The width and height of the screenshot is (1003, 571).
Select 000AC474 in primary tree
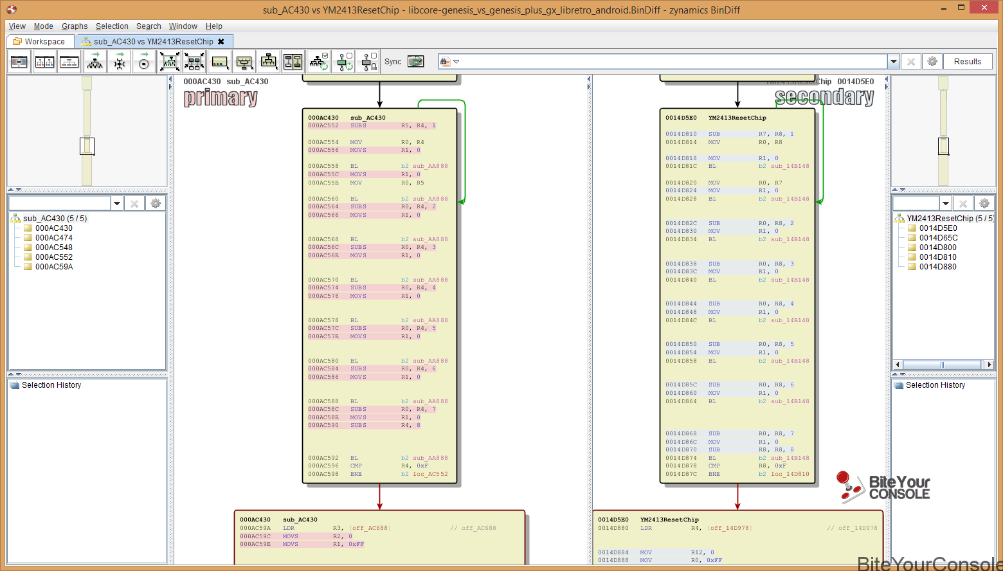[x=54, y=238]
